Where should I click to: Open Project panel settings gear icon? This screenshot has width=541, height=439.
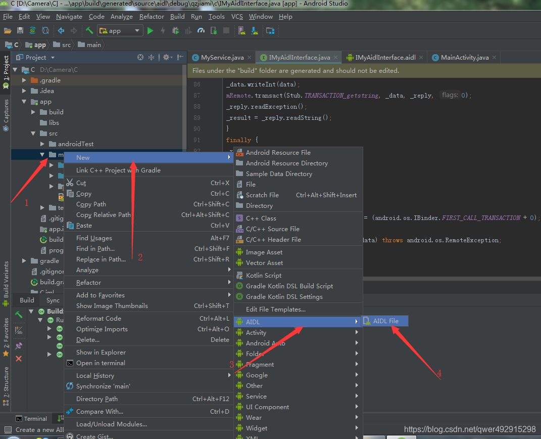point(167,57)
